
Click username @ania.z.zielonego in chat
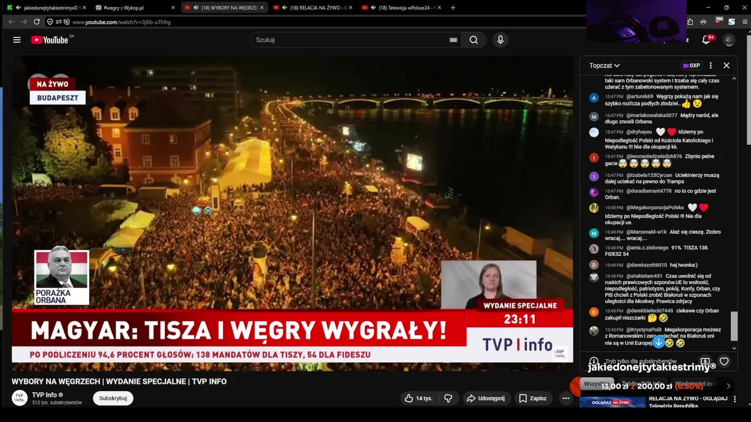click(x=647, y=248)
